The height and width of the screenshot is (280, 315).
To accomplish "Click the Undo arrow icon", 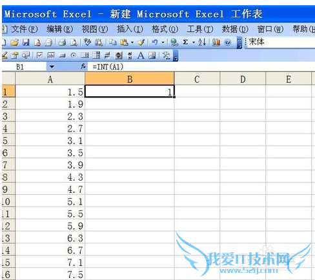I will tap(155, 43).
